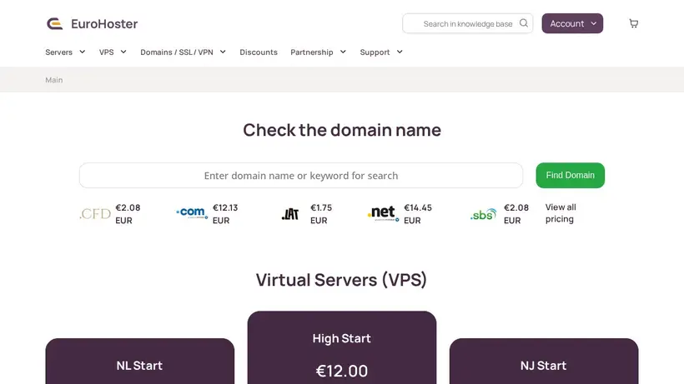684x384 pixels.
Task: Click the €1.75 EUR price
Action: (x=321, y=214)
